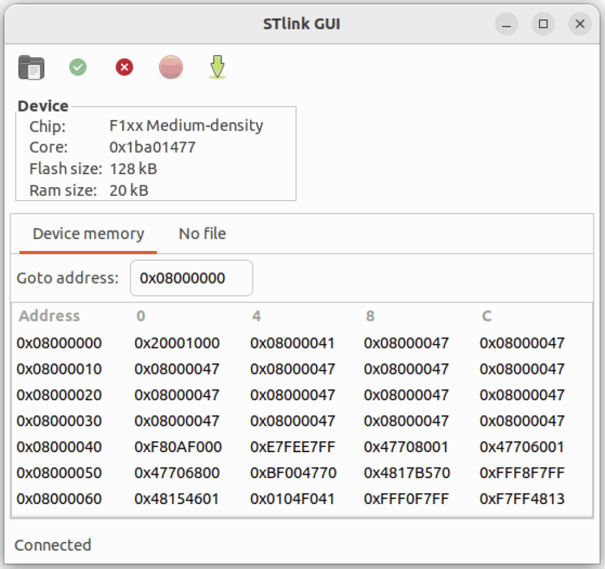Minimize the STlink GUI window
Screen dimensions: 605x569
(506, 24)
